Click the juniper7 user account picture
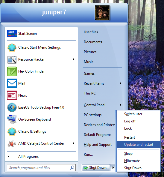The width and height of the screenshot is (164, 177). coord(102,13)
